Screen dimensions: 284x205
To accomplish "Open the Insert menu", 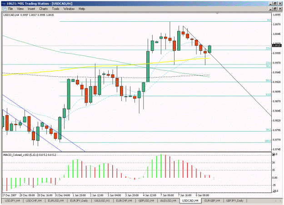I will (x=31, y=9).
